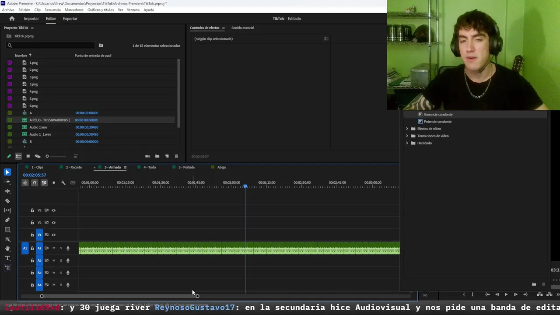Expand Efectos de vídeo folder

pos(407,129)
